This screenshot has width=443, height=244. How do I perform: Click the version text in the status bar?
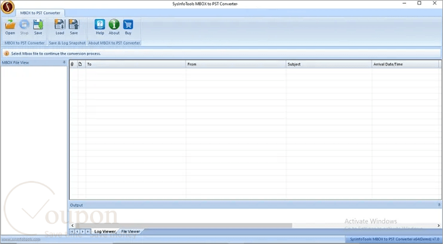(395, 239)
